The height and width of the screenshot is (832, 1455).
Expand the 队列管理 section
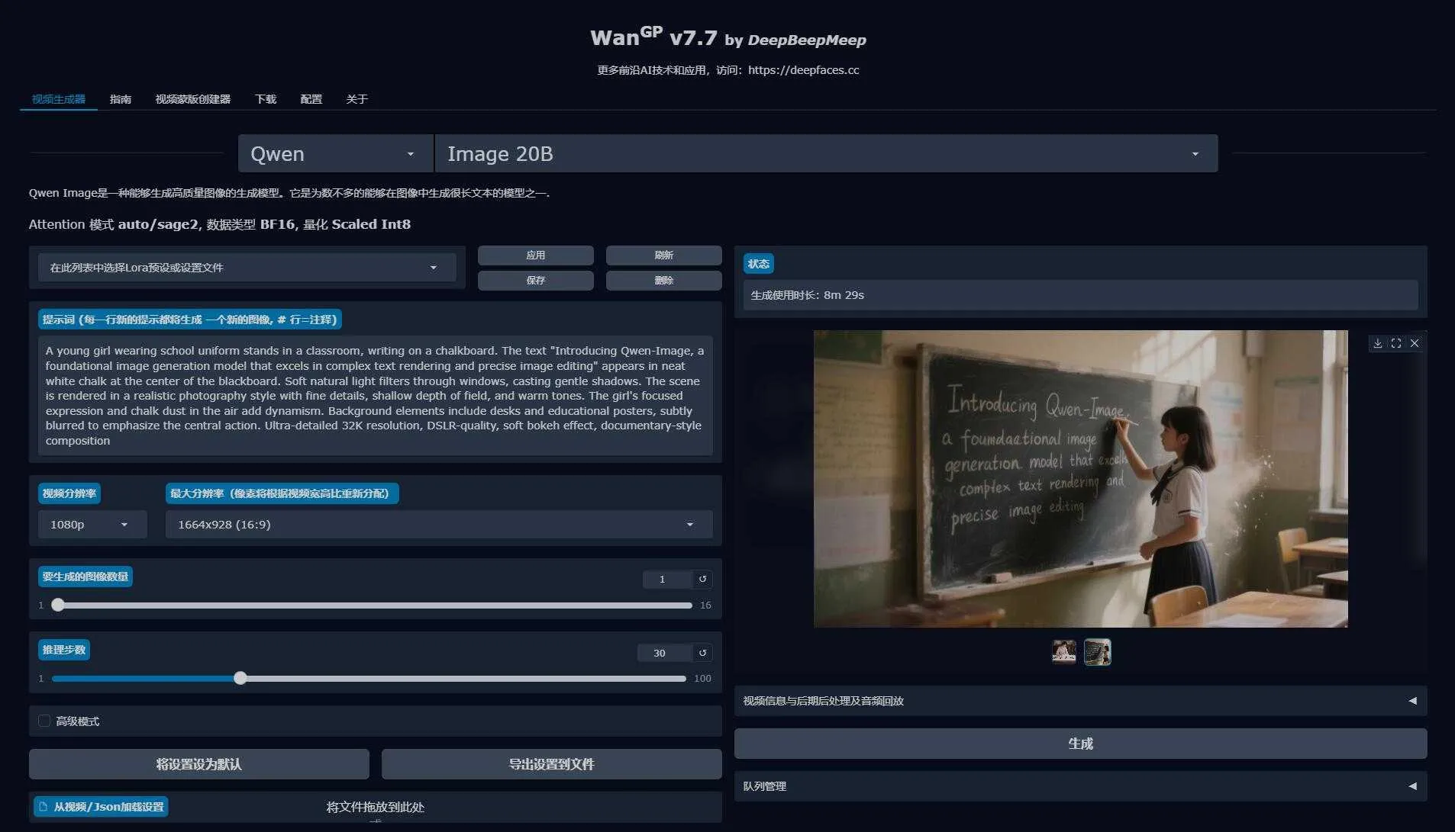pos(1080,786)
